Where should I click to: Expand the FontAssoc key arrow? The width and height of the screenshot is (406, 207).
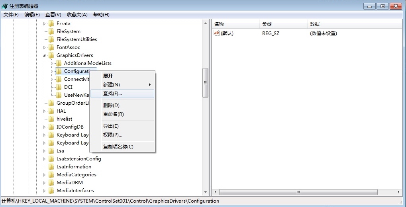(x=45, y=47)
